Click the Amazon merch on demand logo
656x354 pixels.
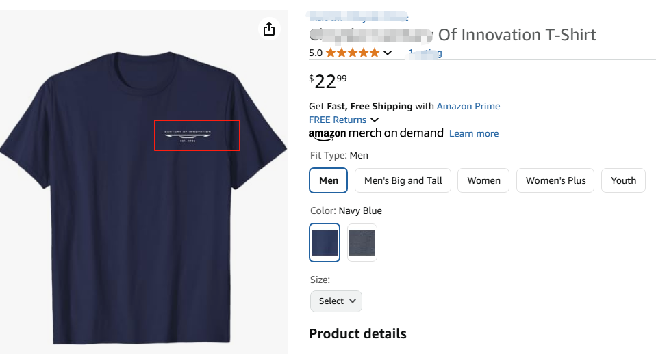(376, 133)
